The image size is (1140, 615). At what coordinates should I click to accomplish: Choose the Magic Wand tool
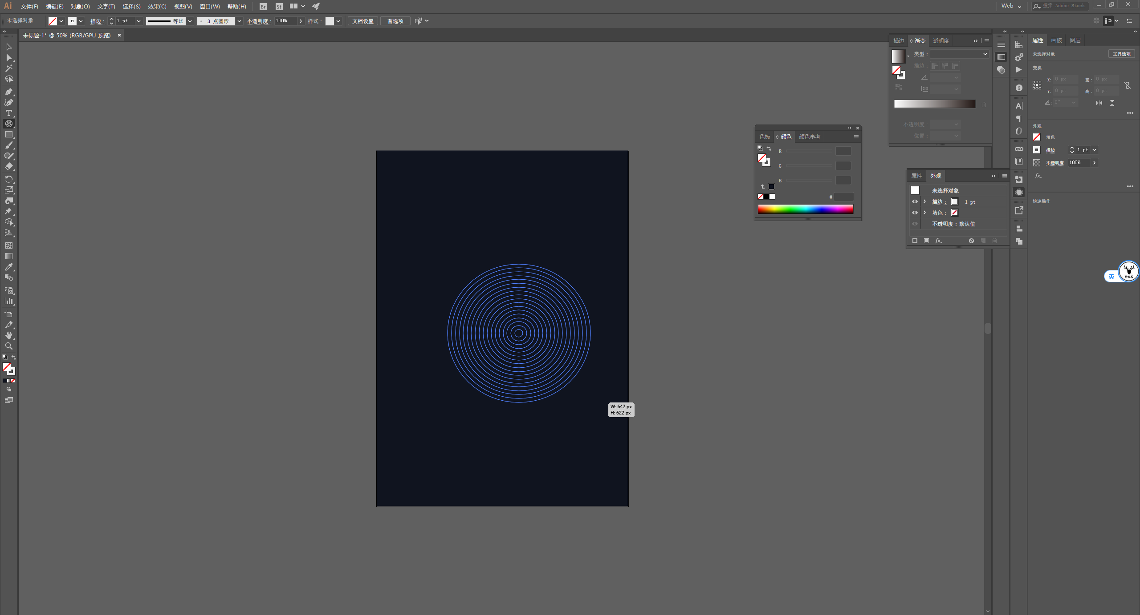[8, 68]
